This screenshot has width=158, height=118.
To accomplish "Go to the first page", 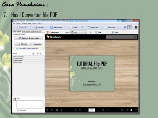I will (x=80, y=110).
